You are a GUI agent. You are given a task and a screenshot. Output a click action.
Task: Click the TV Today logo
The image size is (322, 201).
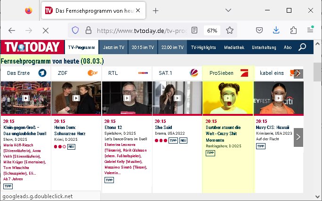(x=32, y=47)
